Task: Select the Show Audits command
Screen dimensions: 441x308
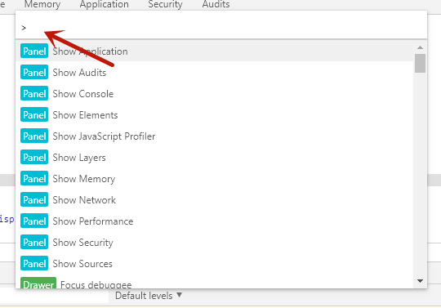Action: pos(214,72)
